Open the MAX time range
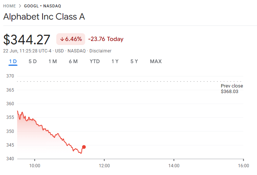The height and width of the screenshot is (175, 257). pyautogui.click(x=156, y=61)
